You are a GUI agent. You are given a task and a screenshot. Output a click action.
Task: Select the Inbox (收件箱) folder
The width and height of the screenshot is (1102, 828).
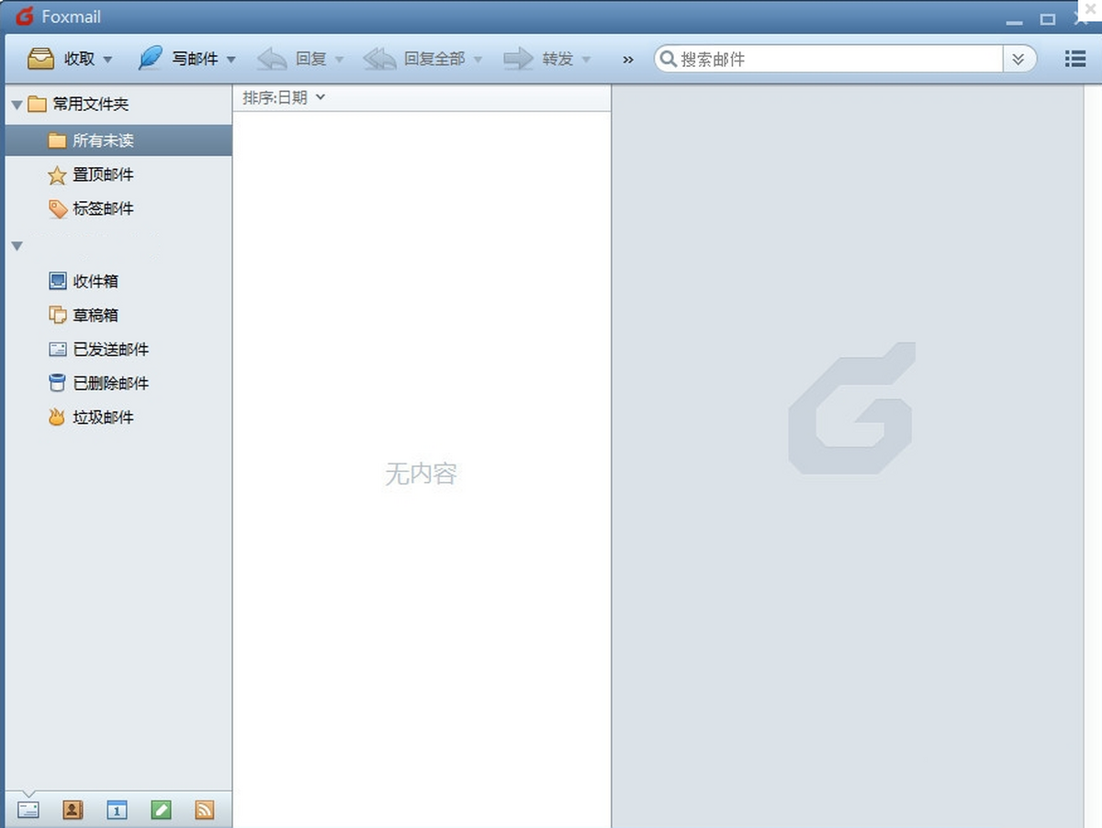tap(96, 281)
